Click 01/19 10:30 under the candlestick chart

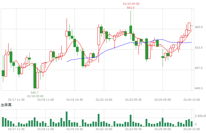coord(75,100)
